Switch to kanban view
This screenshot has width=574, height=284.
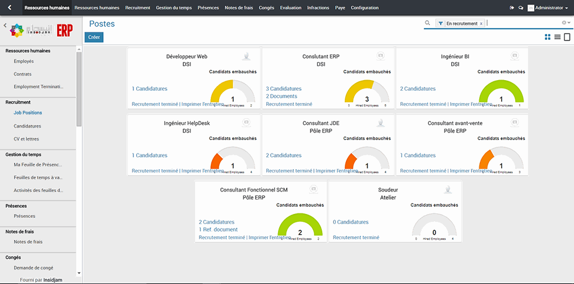click(x=548, y=37)
